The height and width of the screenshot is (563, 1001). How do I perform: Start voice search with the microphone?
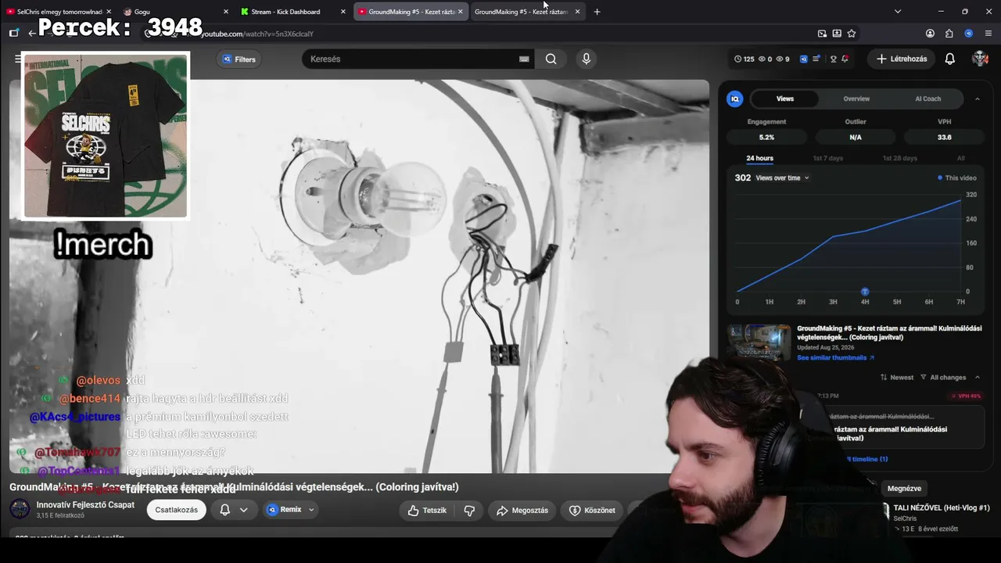[587, 59]
